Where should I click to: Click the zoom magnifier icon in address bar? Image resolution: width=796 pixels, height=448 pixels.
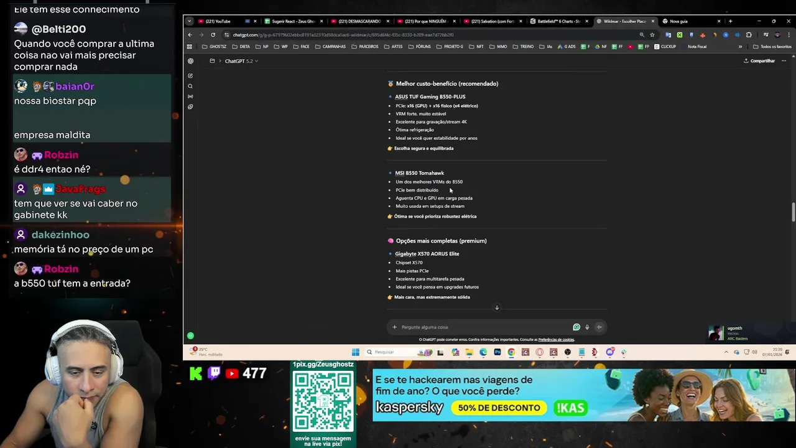click(x=642, y=35)
